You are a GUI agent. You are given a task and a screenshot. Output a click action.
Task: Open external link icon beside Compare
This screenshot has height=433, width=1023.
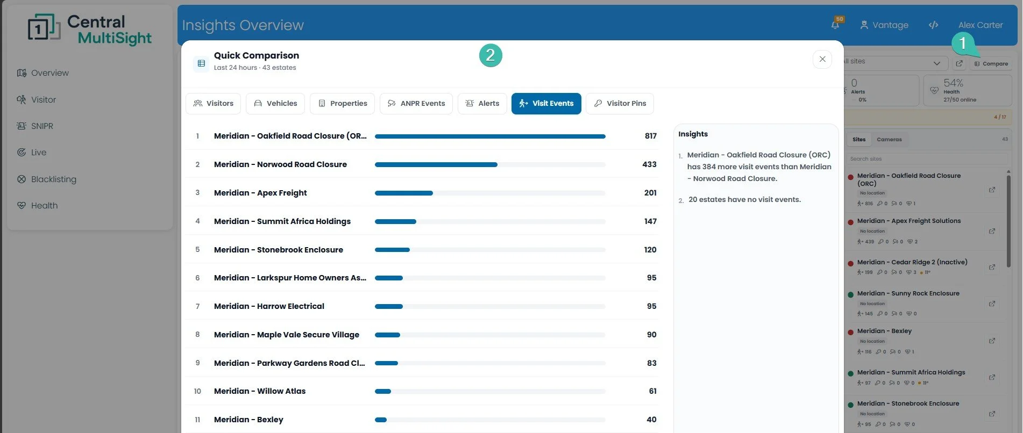[x=959, y=63]
